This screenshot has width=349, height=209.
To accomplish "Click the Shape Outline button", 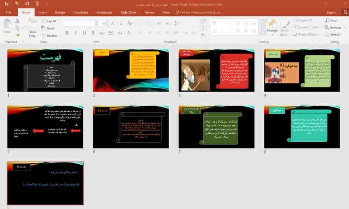I will pyautogui.click(x=305, y=27).
